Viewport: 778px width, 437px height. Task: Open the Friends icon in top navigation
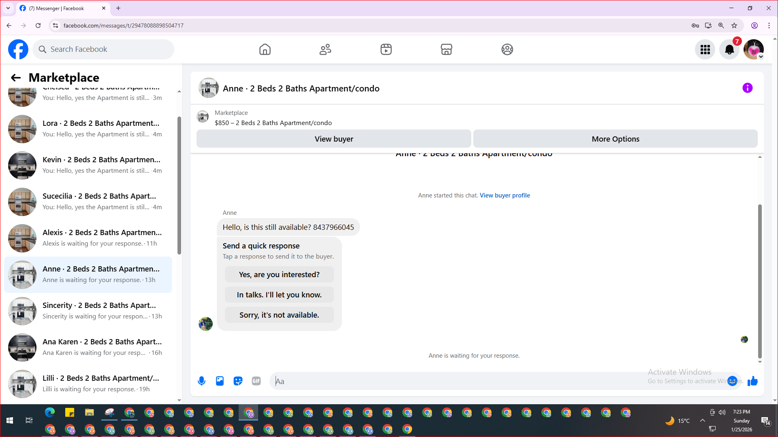coord(325,49)
